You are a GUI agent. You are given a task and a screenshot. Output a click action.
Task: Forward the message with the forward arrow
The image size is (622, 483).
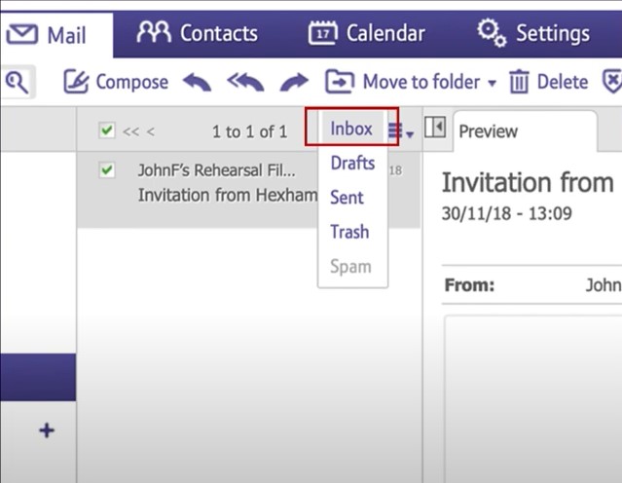(x=294, y=82)
